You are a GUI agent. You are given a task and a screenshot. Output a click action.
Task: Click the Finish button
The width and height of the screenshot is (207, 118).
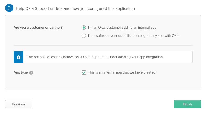(187, 104)
